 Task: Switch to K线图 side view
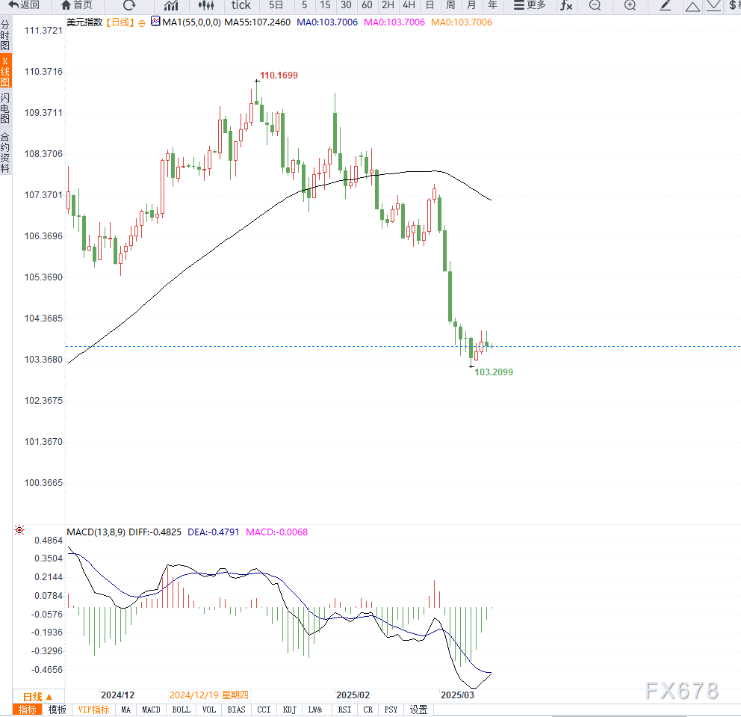pos(5,72)
